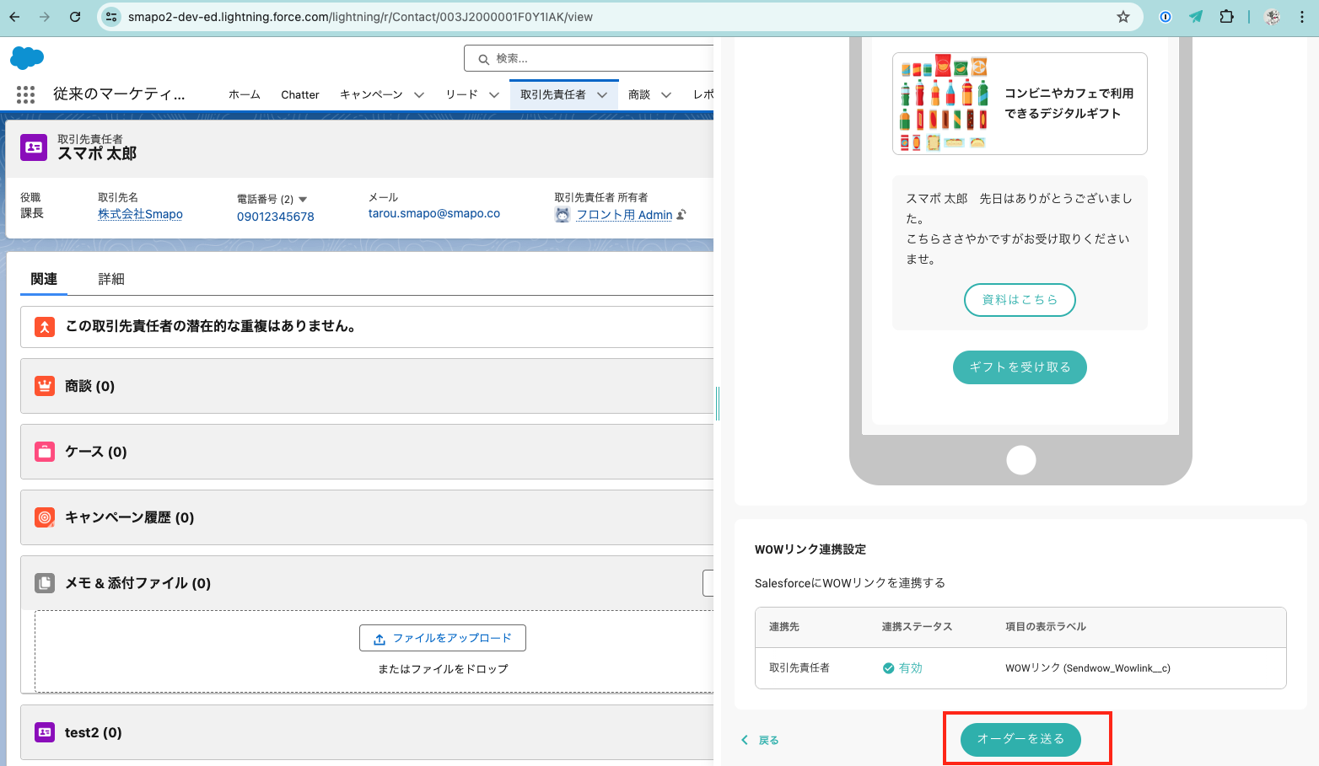Viewport: 1319px width, 766px height.
Task: Click the ケース briefcase icon
Action: point(45,452)
